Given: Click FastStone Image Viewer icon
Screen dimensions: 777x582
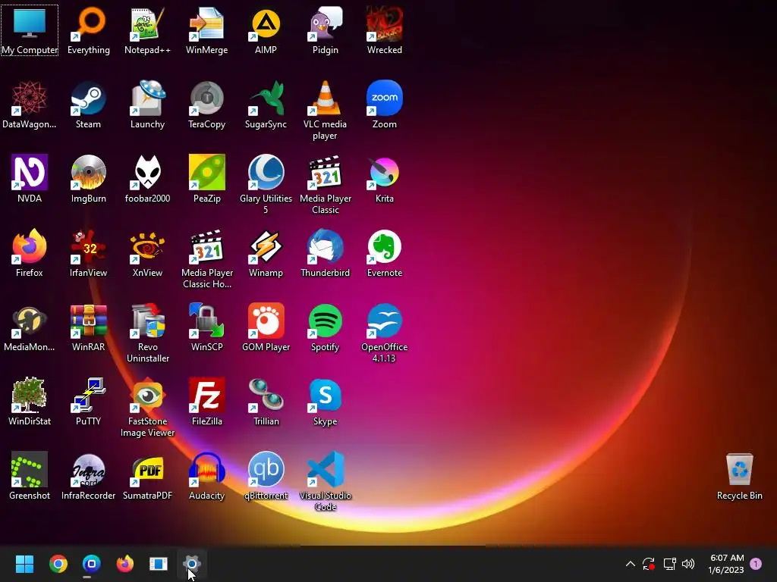Looking at the screenshot, I should pyautogui.click(x=148, y=395).
